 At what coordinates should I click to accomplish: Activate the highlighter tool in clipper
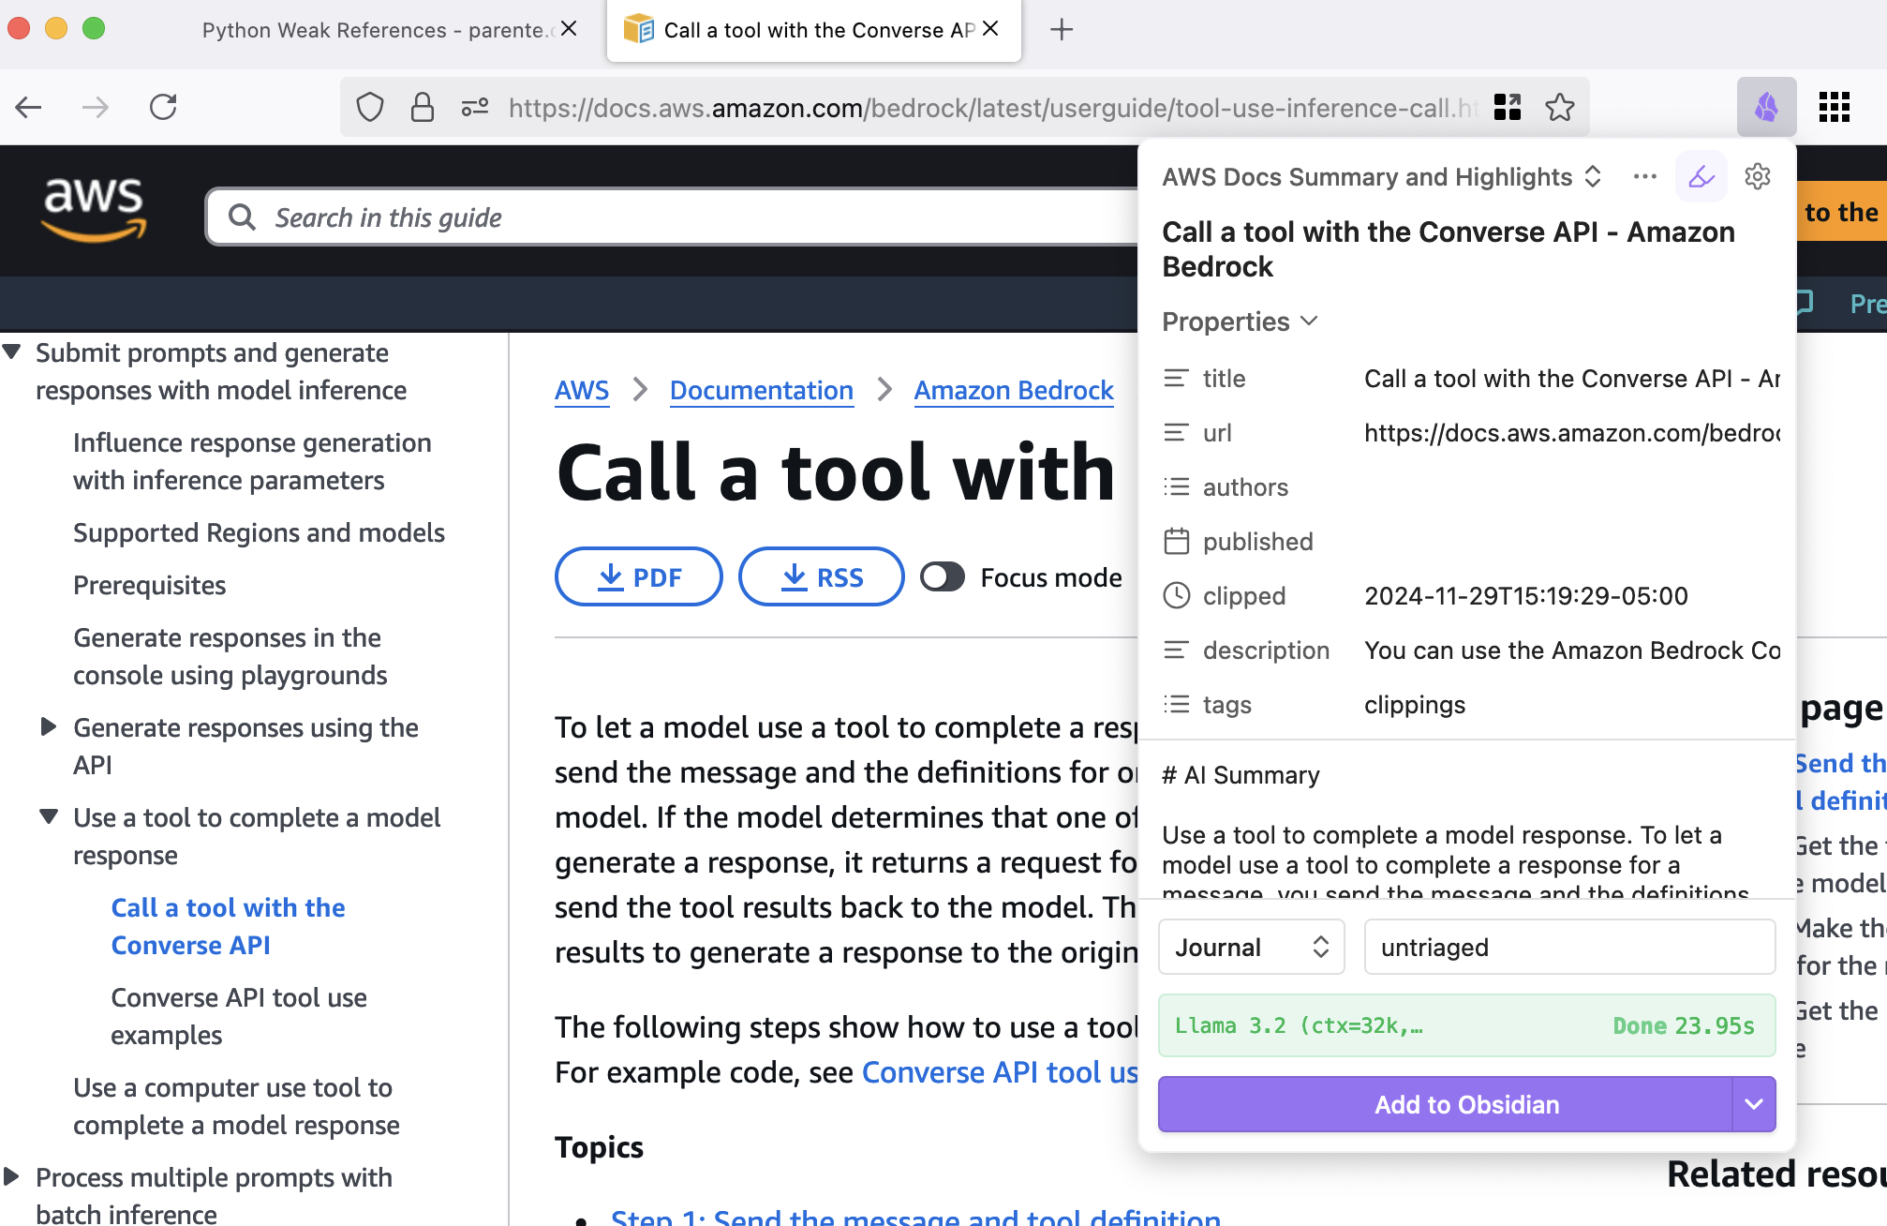1701,176
